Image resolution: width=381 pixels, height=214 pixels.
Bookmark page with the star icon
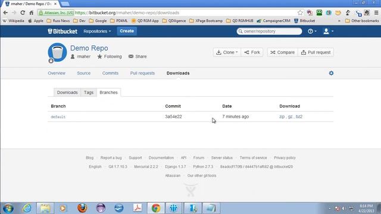pyautogui.click(x=300, y=12)
